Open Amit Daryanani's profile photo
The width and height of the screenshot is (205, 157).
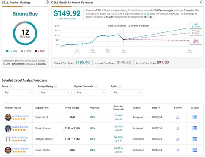tap(8, 117)
